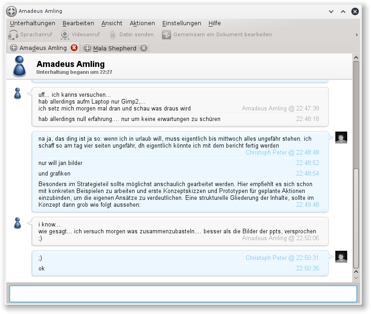Click avatar beside 'uff... ich kanns versuchen' message
Screen dimensions: 371x314
click(17, 94)
